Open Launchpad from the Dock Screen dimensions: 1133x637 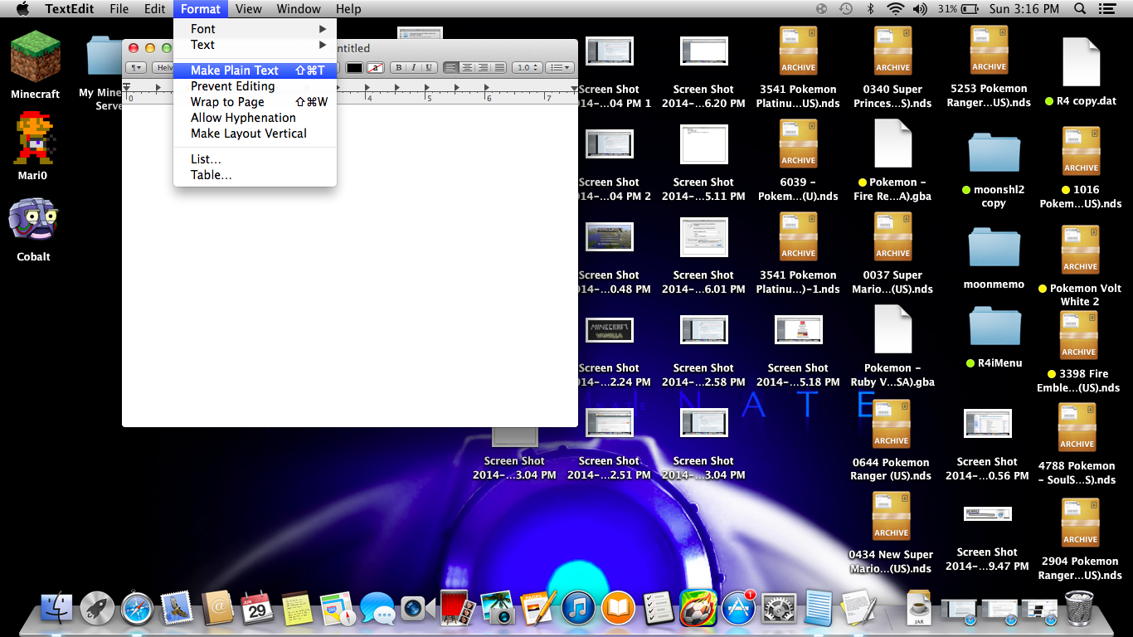click(x=97, y=609)
